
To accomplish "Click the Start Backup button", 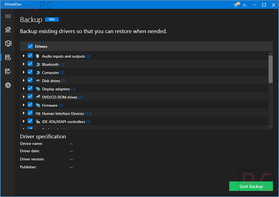I will click(251, 186).
